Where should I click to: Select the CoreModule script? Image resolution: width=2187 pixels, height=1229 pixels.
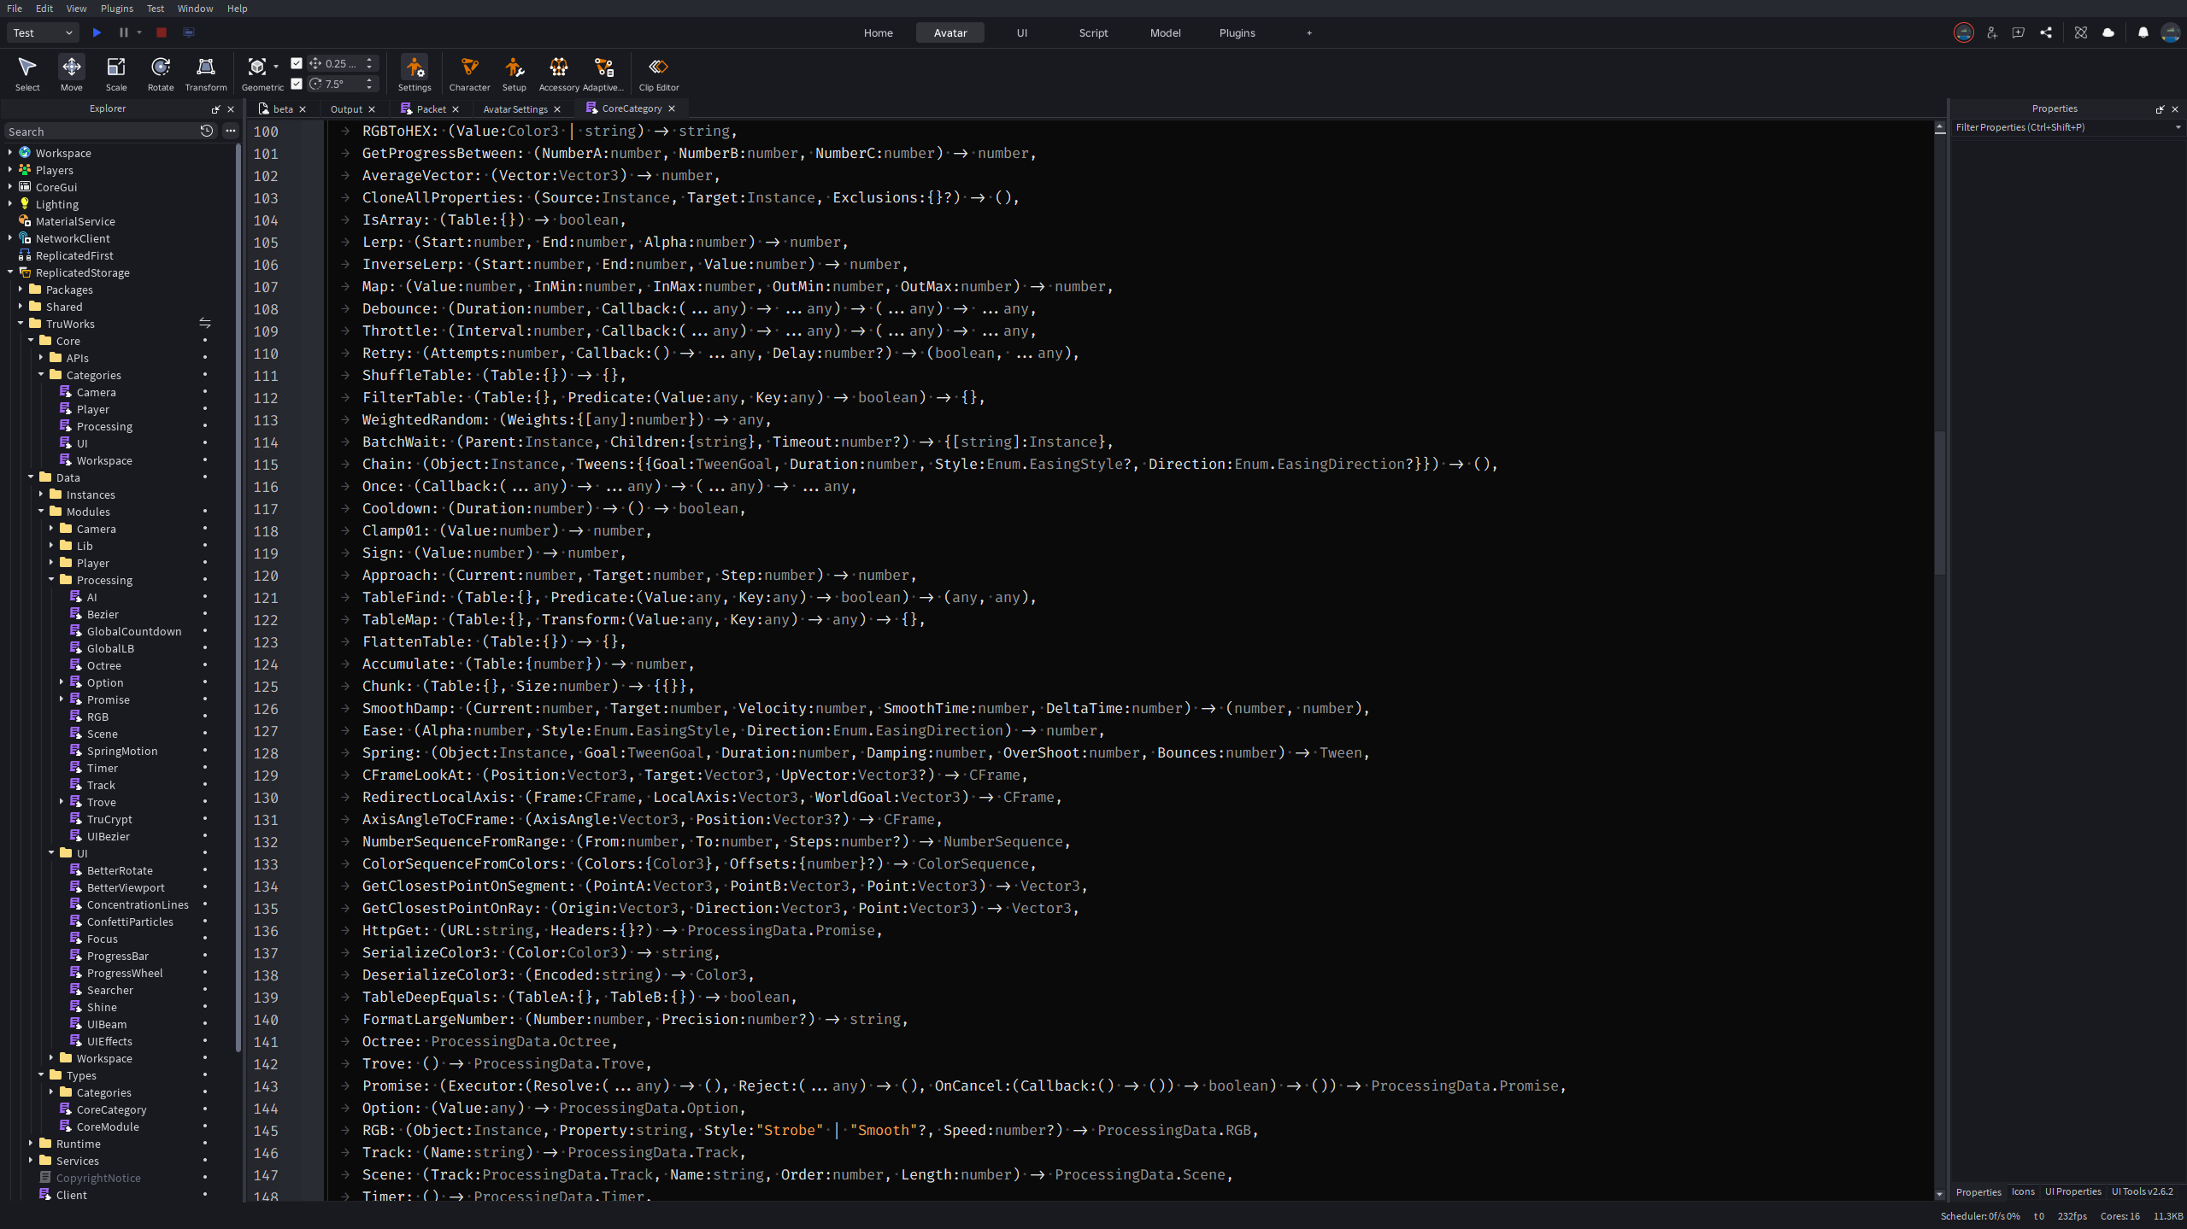108,1127
